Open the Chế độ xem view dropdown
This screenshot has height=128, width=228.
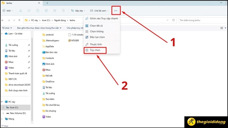(99, 11)
